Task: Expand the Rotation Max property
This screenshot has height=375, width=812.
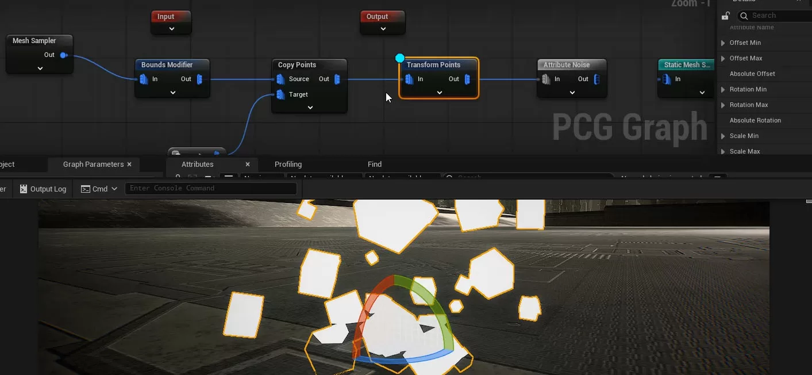Action: (x=724, y=105)
